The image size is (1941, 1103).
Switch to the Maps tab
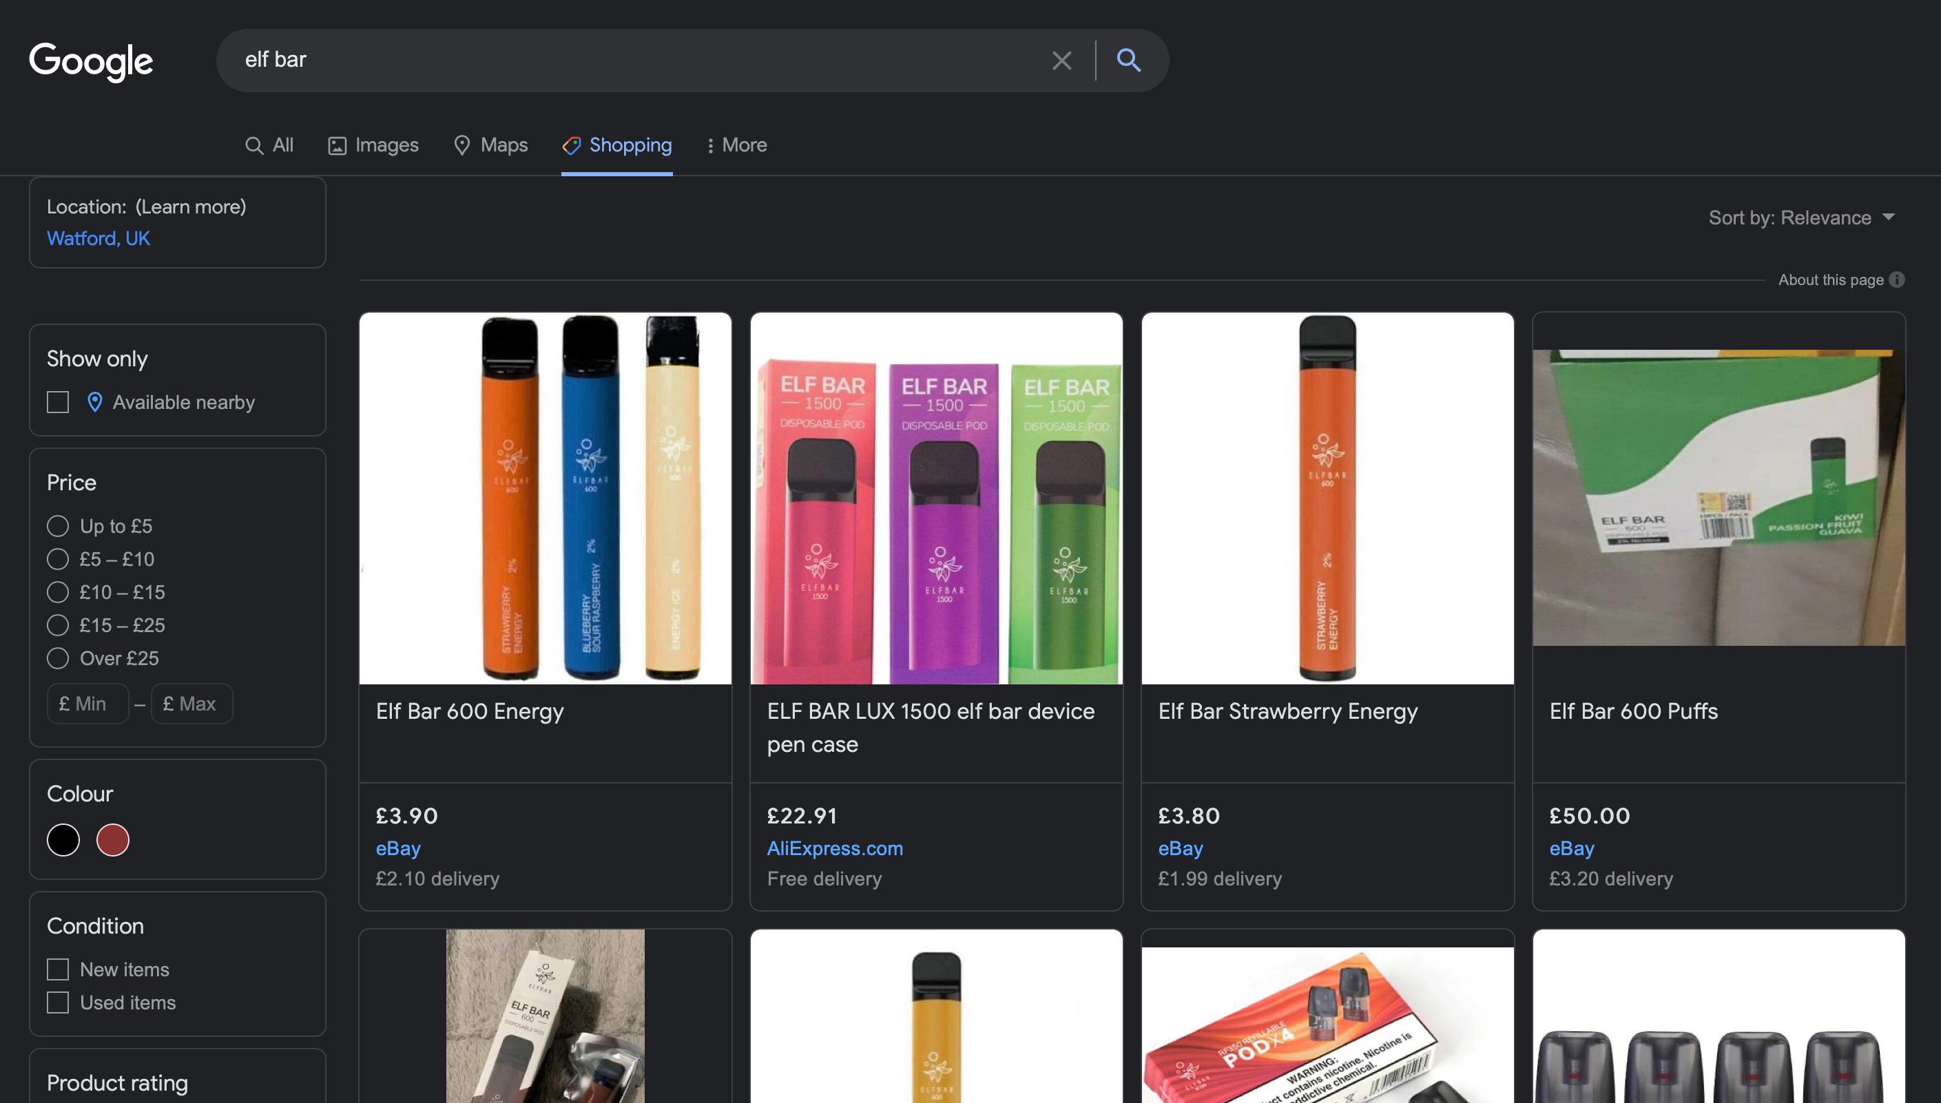[x=490, y=145]
